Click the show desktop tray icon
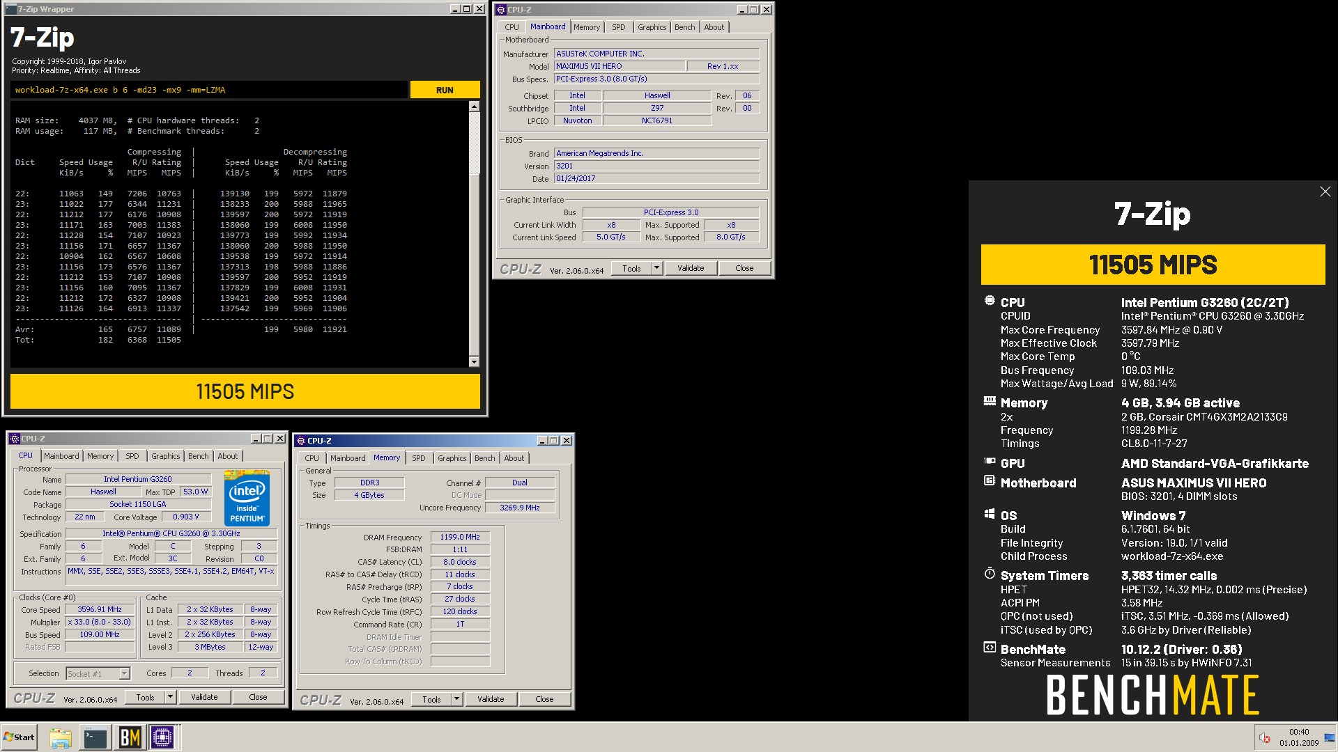Image resolution: width=1338 pixels, height=752 pixels. pyautogui.click(x=1330, y=737)
